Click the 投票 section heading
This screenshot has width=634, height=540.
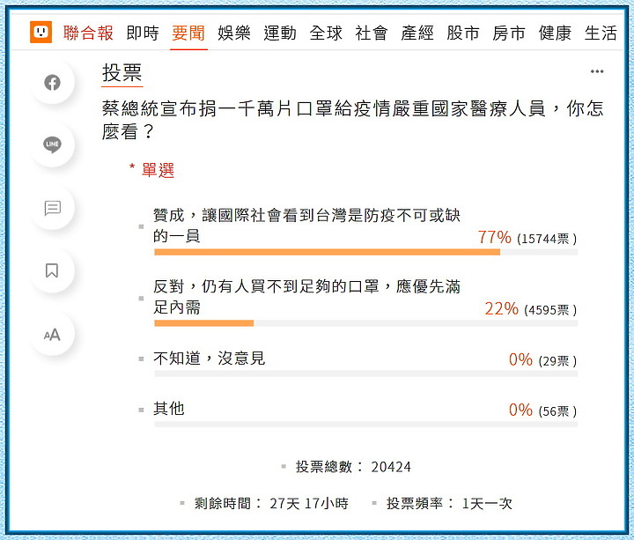(122, 73)
